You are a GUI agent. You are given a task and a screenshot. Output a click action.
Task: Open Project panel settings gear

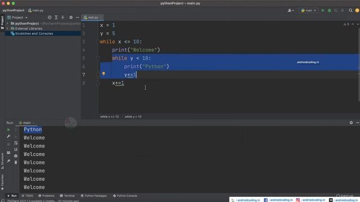71,17
